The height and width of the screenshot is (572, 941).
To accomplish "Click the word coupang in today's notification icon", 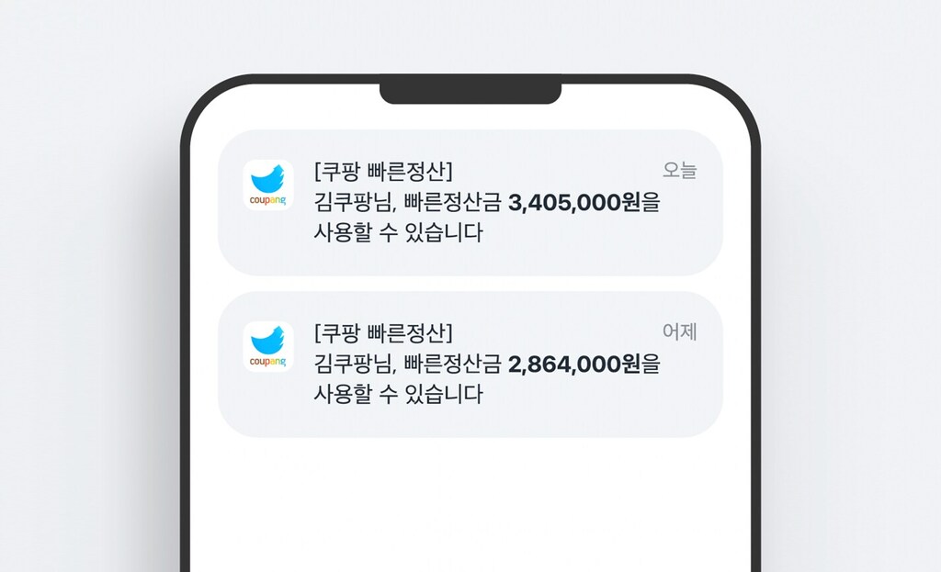I will (x=267, y=200).
